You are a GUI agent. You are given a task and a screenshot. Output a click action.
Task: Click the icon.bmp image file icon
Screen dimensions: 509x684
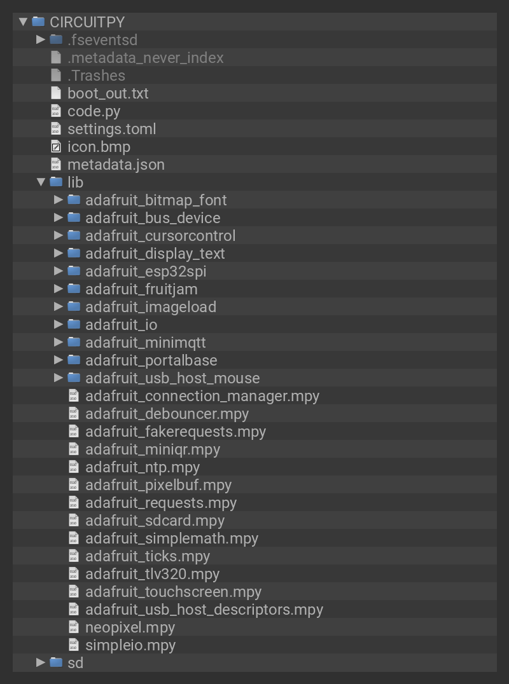(56, 147)
